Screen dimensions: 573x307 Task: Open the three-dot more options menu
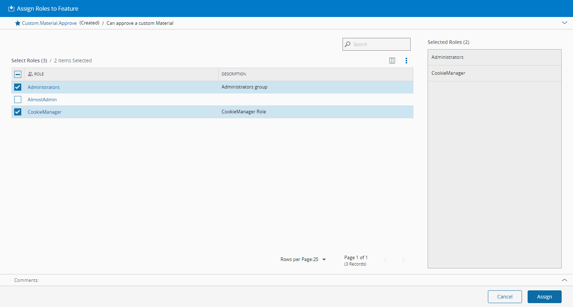[406, 61]
